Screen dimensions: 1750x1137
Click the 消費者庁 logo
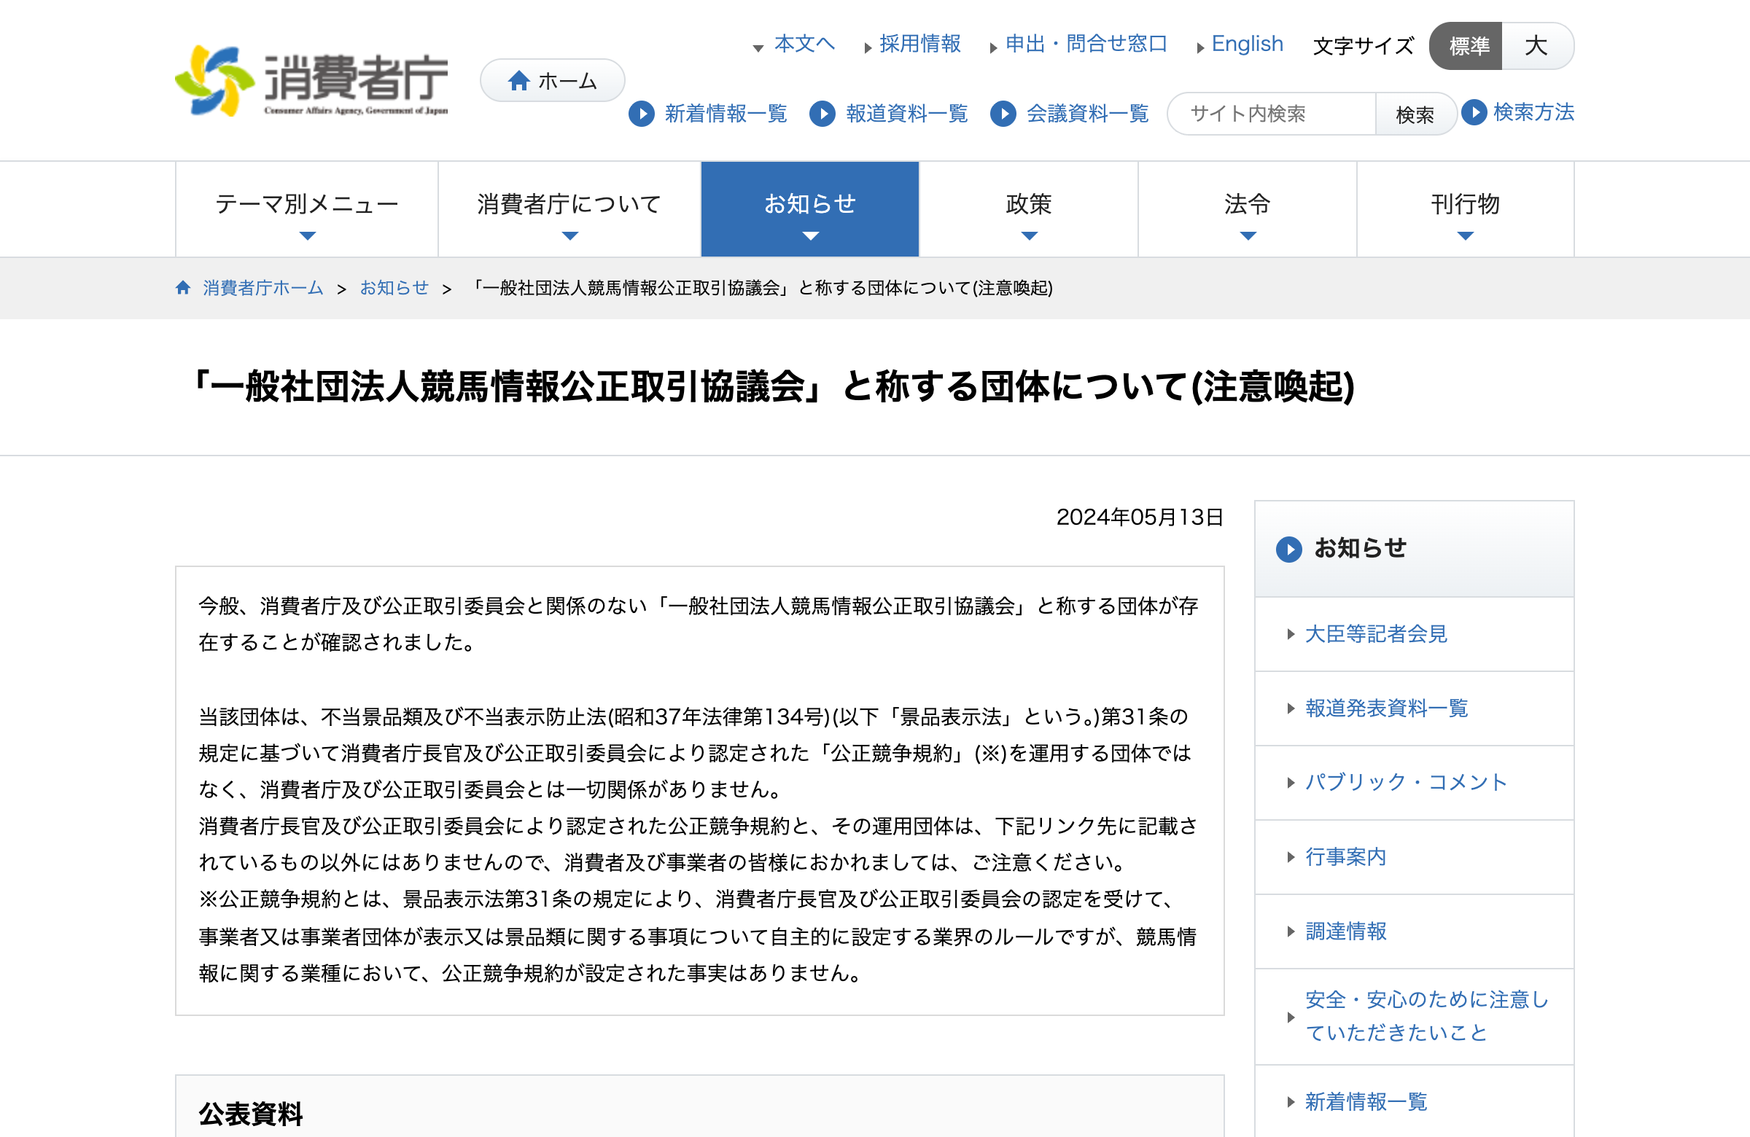[311, 81]
